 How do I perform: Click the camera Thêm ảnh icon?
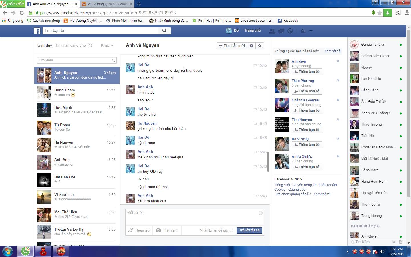coord(158,230)
